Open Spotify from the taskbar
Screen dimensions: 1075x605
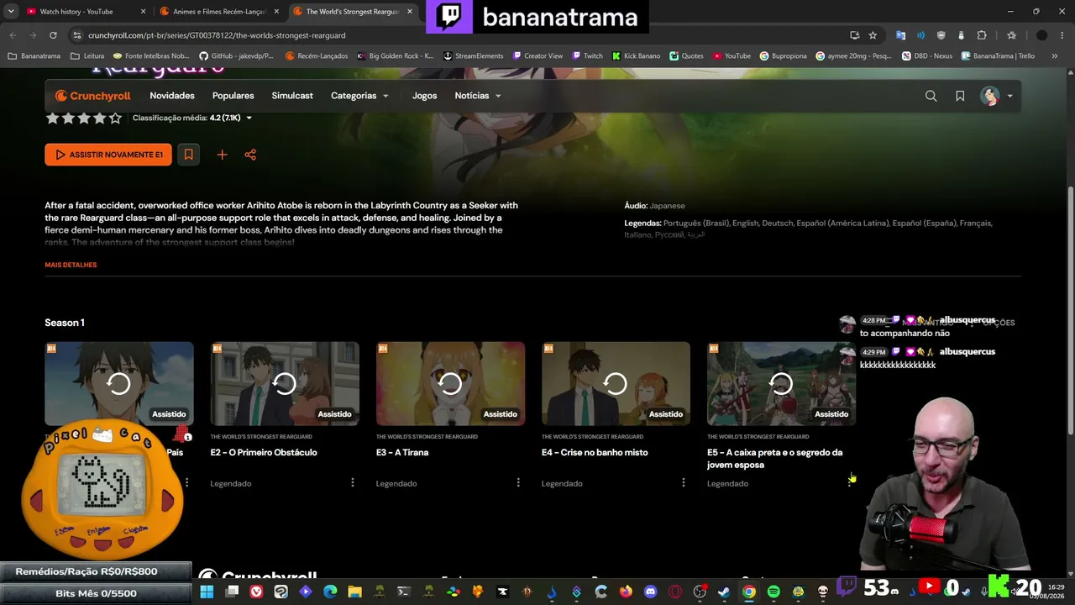point(773,592)
